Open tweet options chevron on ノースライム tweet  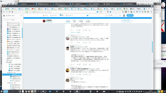point(109,37)
